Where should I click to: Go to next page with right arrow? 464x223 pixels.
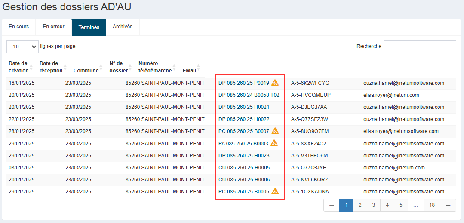point(448,205)
